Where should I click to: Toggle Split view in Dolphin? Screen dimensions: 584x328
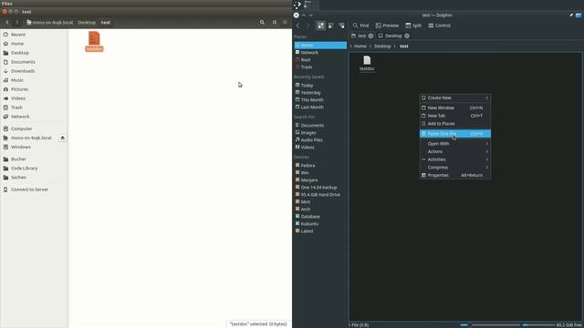[x=413, y=26]
